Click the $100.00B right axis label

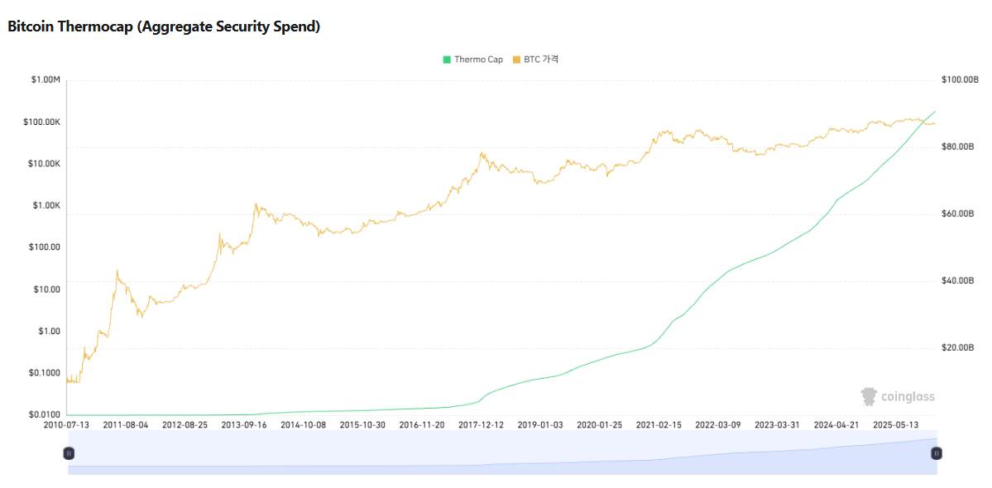coord(960,80)
